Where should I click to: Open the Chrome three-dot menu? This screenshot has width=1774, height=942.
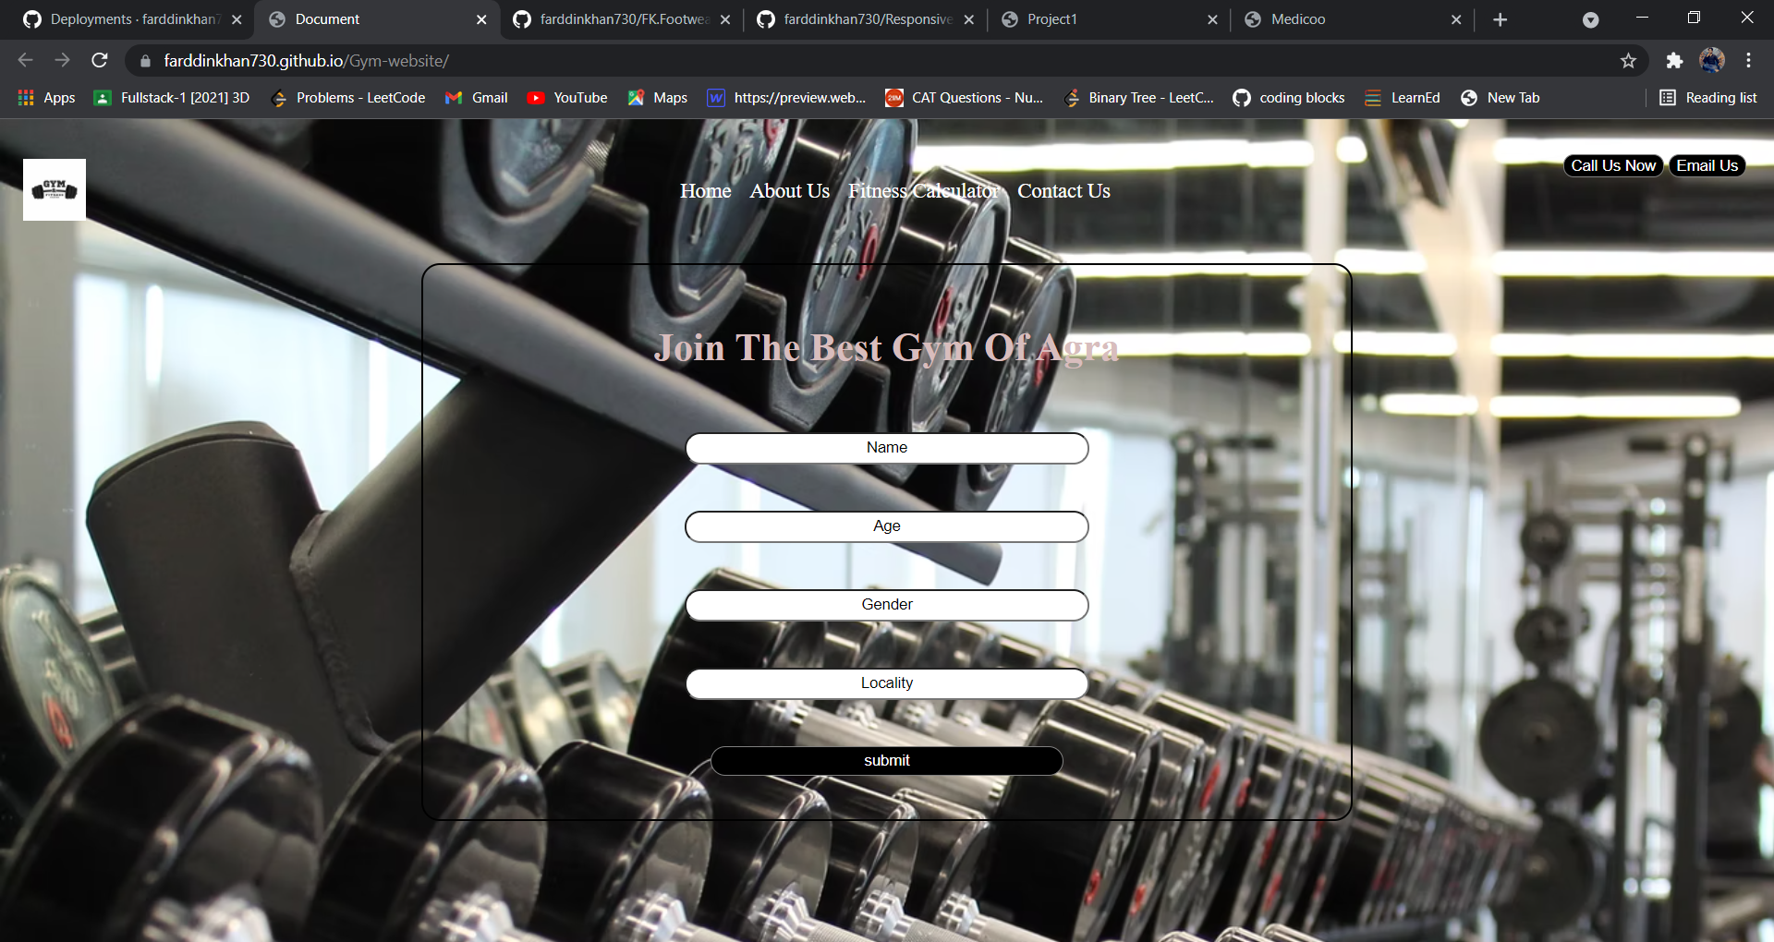[x=1748, y=61]
